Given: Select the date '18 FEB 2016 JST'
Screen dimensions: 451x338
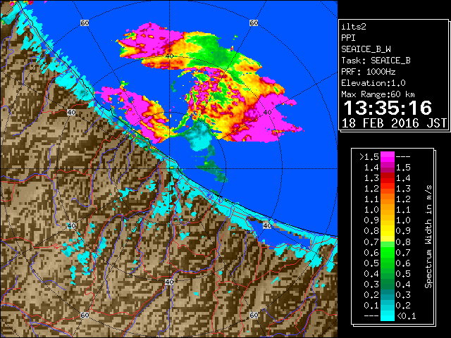Looking at the screenshot, I should tap(394, 123).
